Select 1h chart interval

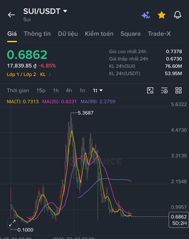tap(56, 90)
